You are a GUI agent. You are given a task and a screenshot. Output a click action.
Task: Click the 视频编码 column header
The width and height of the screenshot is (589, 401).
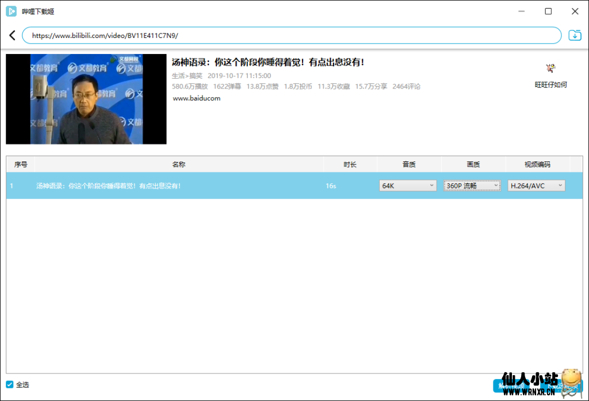click(537, 164)
